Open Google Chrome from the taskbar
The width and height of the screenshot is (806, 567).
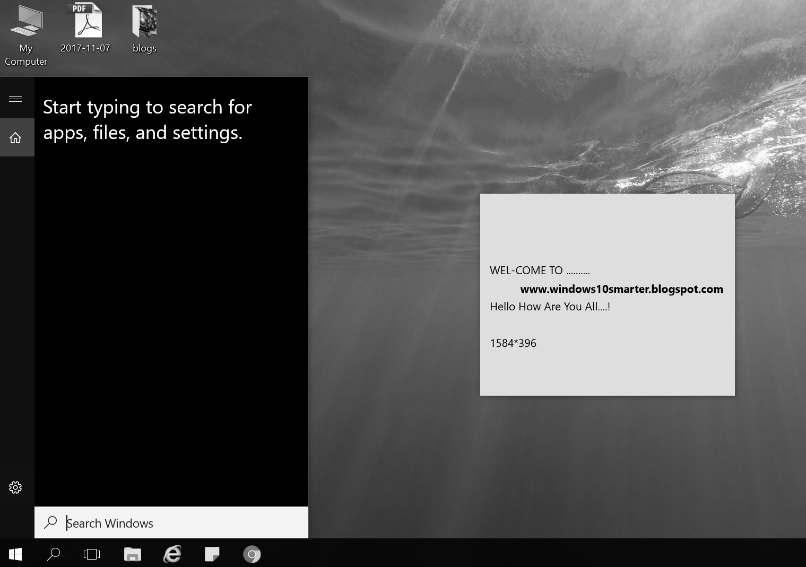click(252, 554)
